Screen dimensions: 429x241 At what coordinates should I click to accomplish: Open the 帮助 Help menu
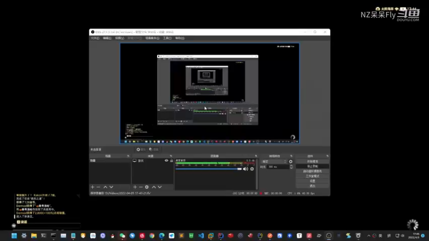coord(180,38)
